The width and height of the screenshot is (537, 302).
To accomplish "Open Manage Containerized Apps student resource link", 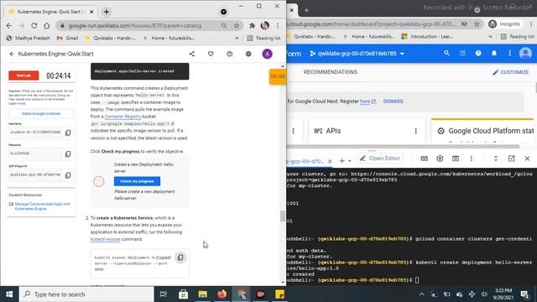I will 42,206.
